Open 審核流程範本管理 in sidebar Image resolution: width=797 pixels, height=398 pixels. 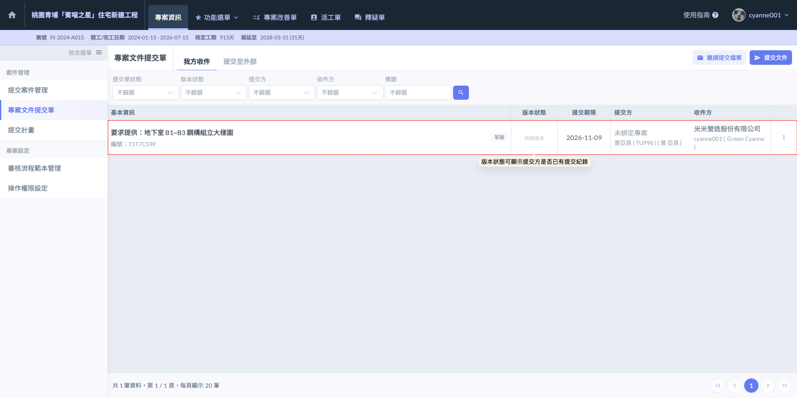54,168
